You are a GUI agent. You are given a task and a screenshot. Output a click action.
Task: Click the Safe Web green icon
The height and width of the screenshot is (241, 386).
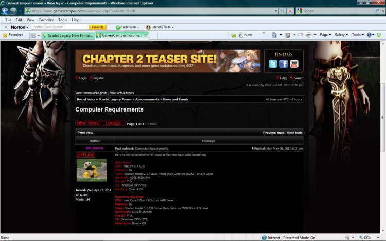click(118, 27)
